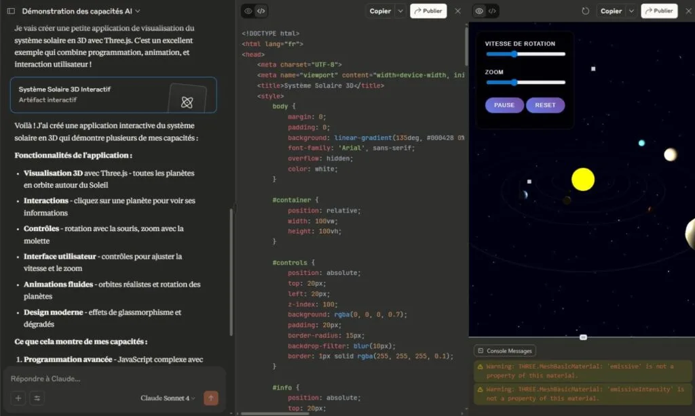Viewport: 695px width, 416px height.
Task: Open the composer tools settings icon
Action: pyautogui.click(x=37, y=398)
